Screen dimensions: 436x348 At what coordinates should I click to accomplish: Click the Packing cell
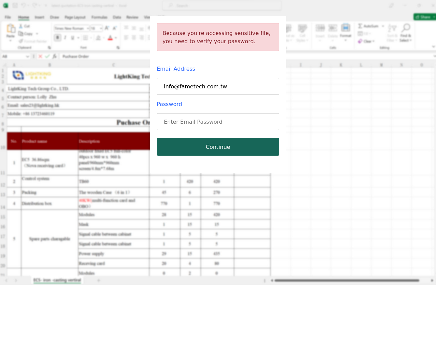(x=50, y=192)
